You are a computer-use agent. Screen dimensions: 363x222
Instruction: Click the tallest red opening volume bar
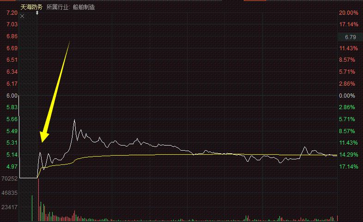[38, 200]
